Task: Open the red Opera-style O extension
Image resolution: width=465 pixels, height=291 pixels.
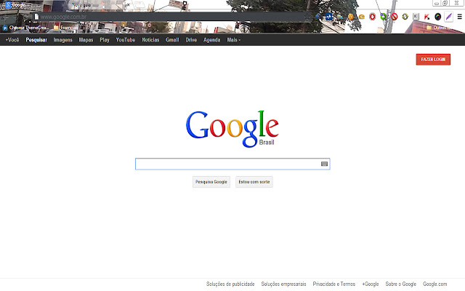Action: [373, 17]
